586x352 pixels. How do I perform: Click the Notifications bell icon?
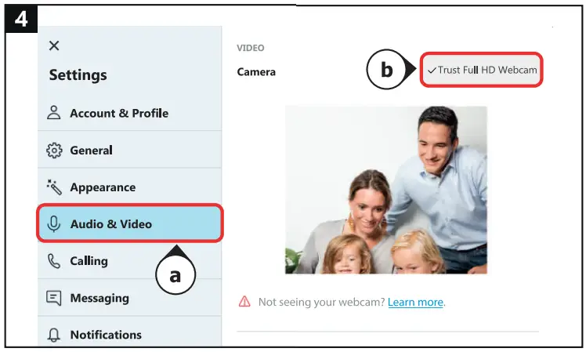coord(54,335)
